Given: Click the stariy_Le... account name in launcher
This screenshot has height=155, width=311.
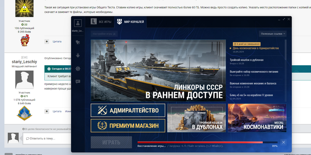Looking at the screenshot, I should (77, 31).
